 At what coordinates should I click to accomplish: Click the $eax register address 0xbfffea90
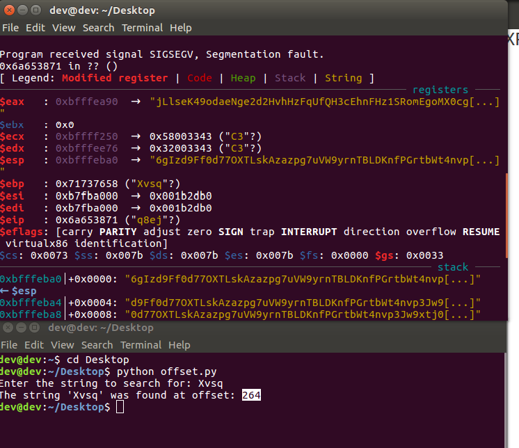86,102
